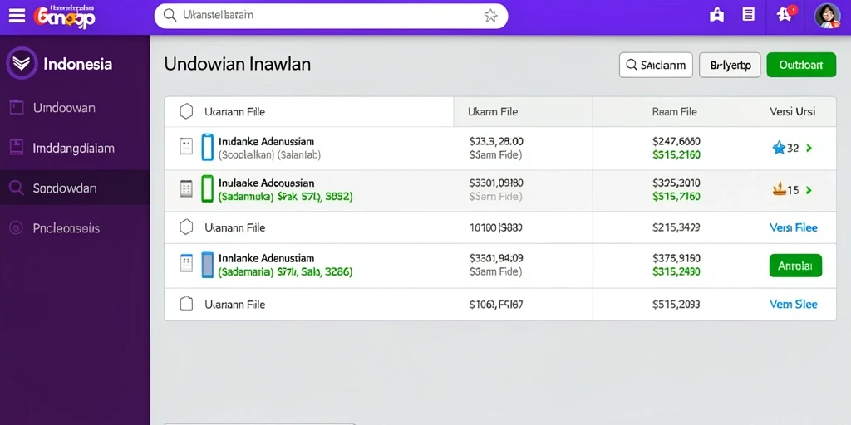This screenshot has width=851, height=425.
Task: Expand the row with green arrow beside 32
Action: pyautogui.click(x=809, y=148)
